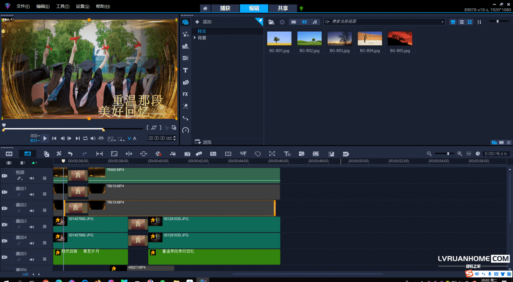This screenshot has height=282, width=513.
Task: Open the 3D title editor tool
Action: tap(287, 154)
